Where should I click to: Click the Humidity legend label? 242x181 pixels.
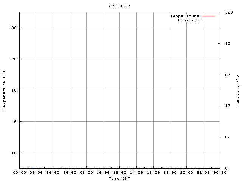pyautogui.click(x=189, y=20)
